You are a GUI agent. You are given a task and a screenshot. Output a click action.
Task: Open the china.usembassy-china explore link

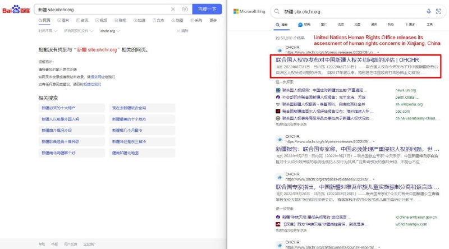coord(416,118)
